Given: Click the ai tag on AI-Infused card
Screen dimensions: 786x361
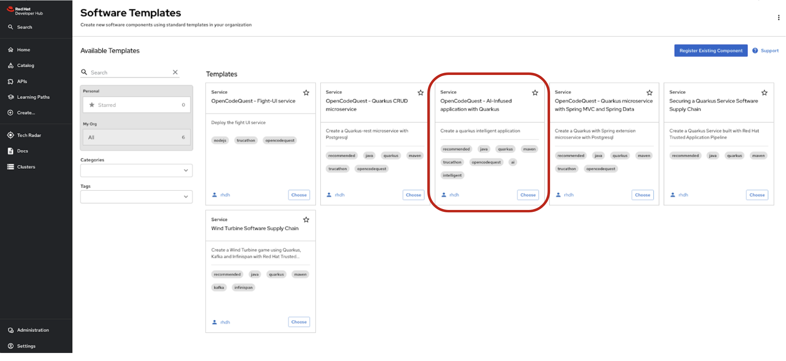Looking at the screenshot, I should 513,162.
